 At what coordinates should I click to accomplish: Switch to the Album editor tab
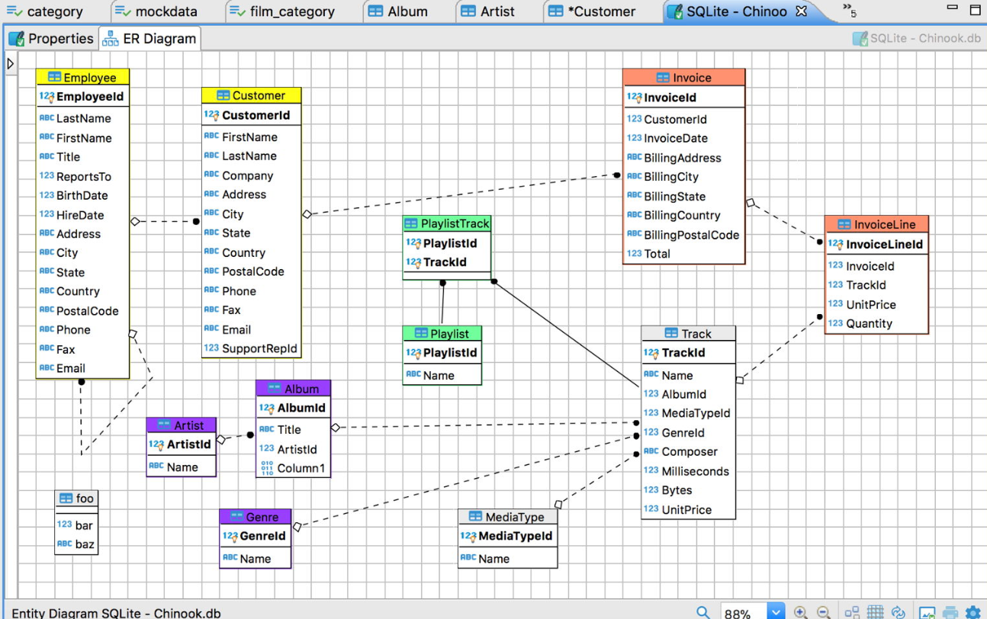click(x=397, y=11)
